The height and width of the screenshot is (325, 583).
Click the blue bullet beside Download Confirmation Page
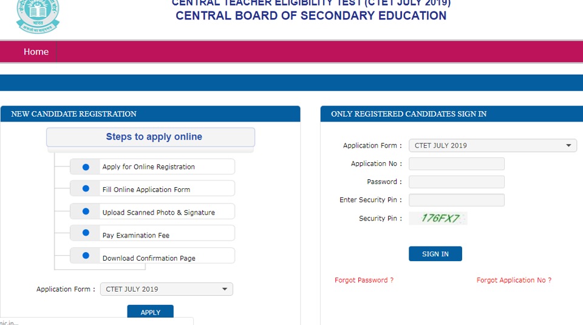coord(86,256)
